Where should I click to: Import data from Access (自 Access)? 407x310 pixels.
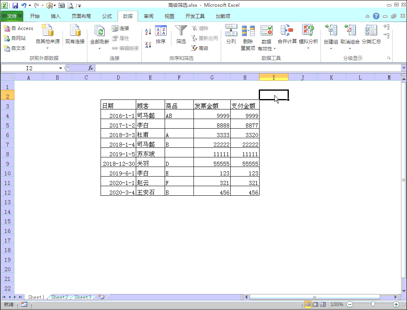(18, 28)
